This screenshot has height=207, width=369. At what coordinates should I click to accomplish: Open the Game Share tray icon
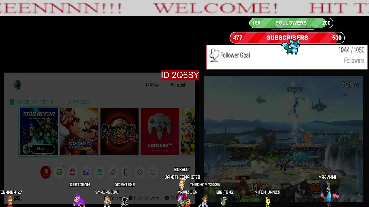(99, 172)
